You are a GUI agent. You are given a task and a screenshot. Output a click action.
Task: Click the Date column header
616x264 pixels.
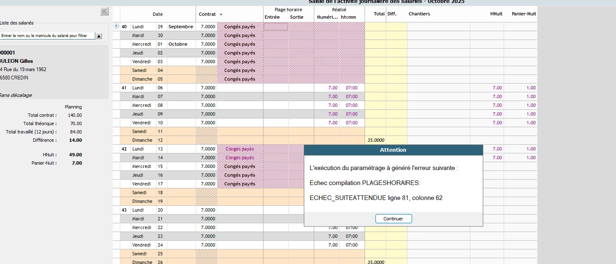pyautogui.click(x=158, y=14)
